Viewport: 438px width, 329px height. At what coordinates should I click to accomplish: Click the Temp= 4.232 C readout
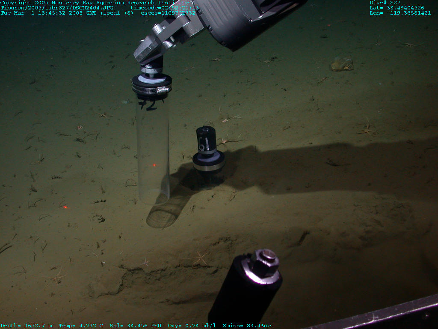coord(81,326)
